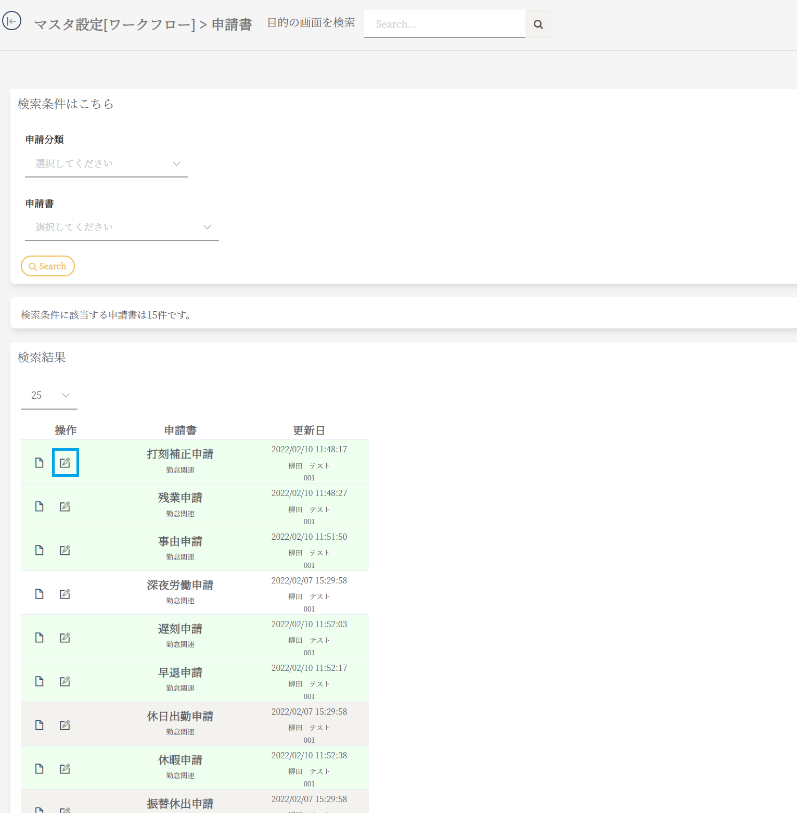Focus the top Search... input field
797x813 pixels.
(444, 24)
